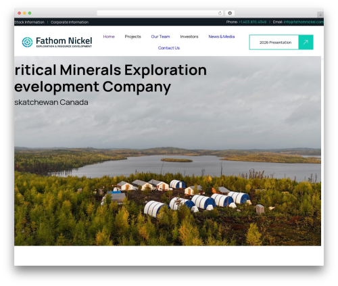Open the Projects menu item
The height and width of the screenshot is (286, 338).
click(x=132, y=37)
